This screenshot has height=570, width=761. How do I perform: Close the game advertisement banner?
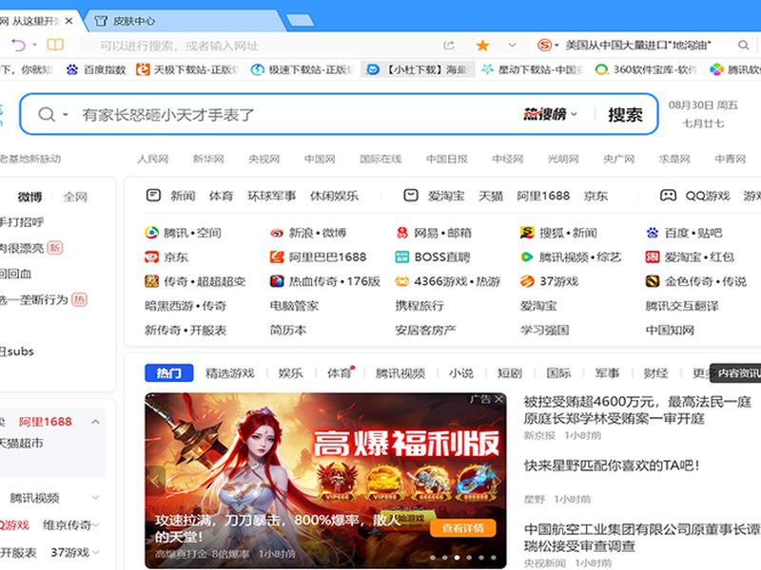(x=498, y=399)
